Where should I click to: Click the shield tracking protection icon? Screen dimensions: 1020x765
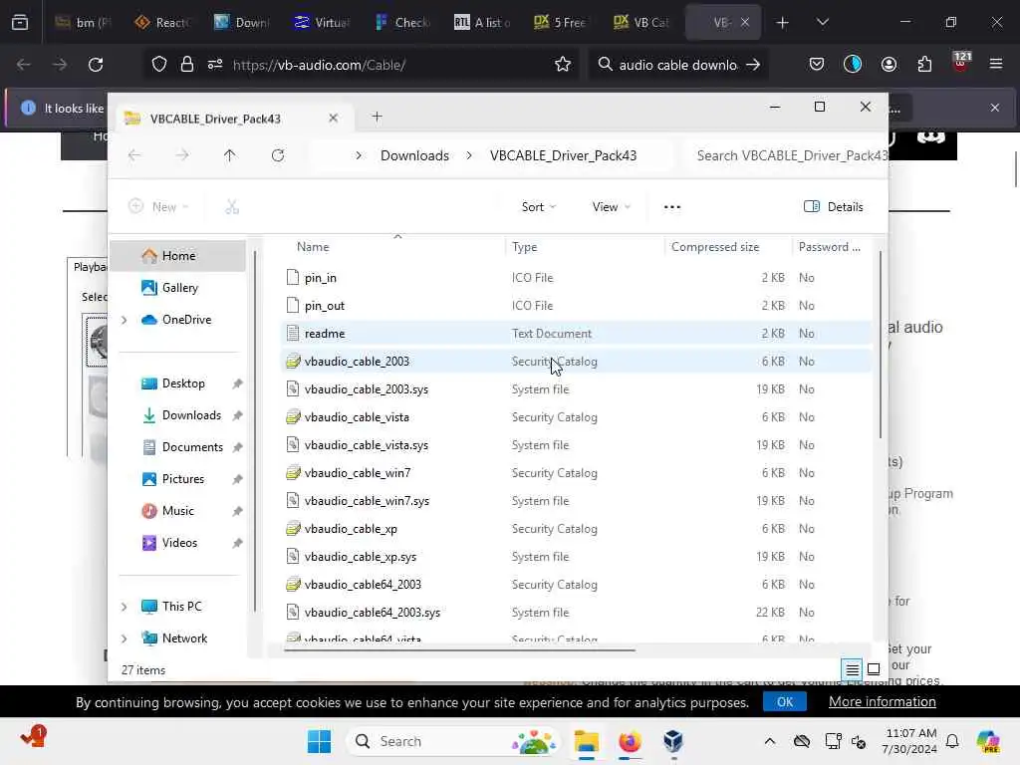click(x=159, y=65)
